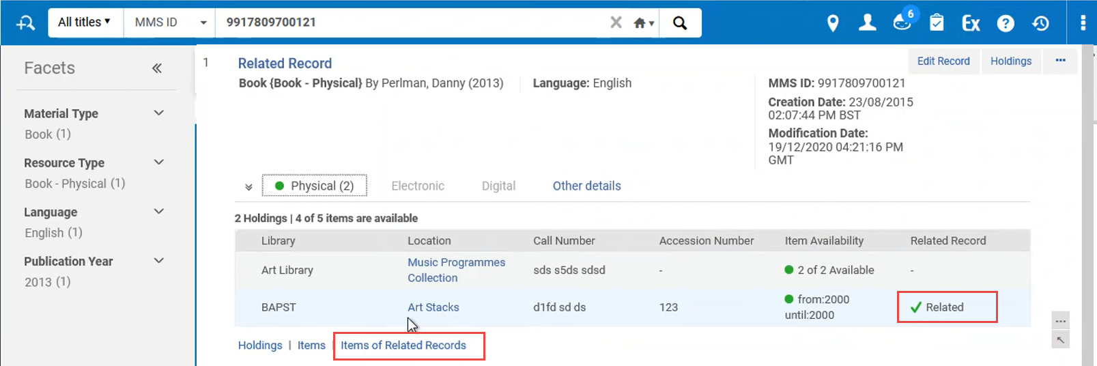This screenshot has width=1097, height=366.
Task: Filter by English (1) language facet
Action: (x=54, y=233)
